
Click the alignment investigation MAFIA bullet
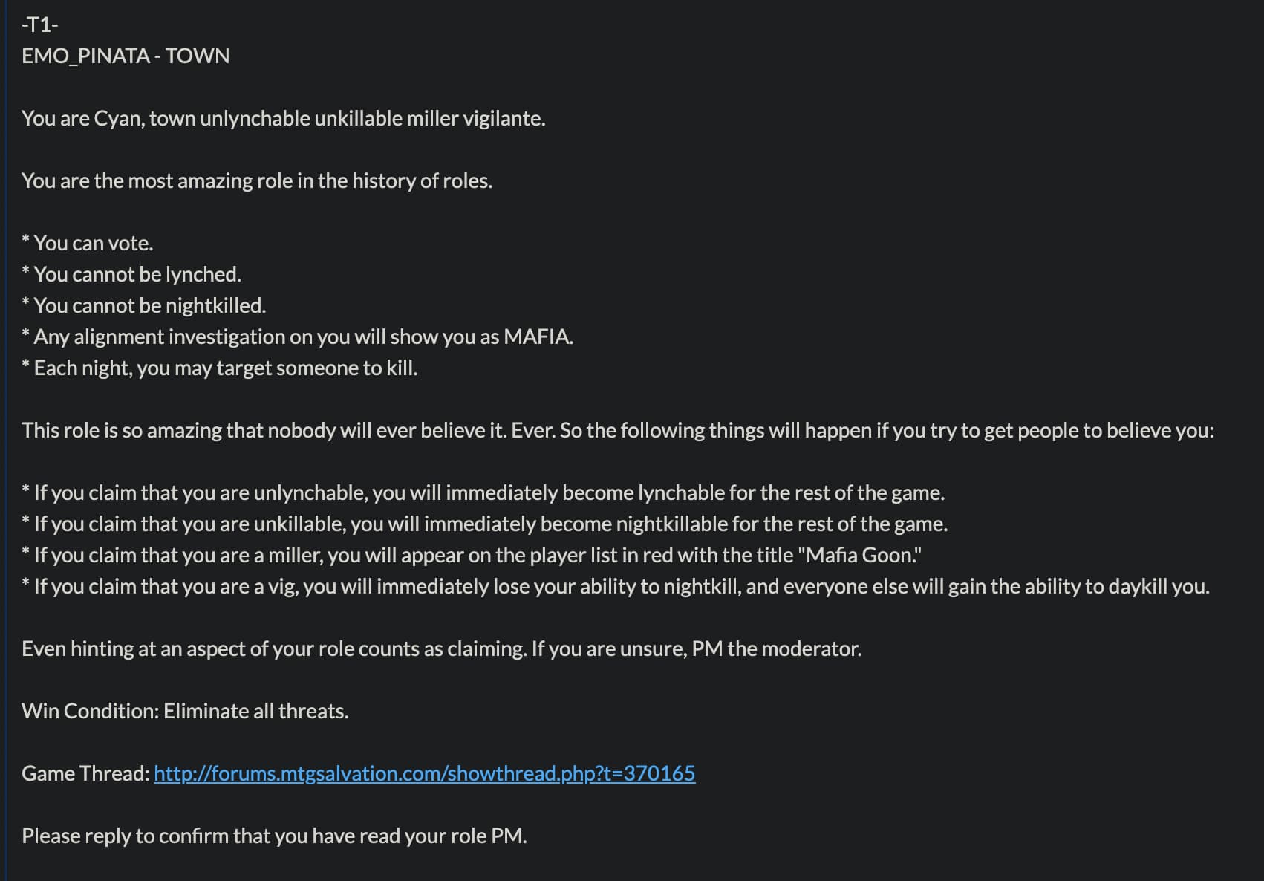pos(297,337)
